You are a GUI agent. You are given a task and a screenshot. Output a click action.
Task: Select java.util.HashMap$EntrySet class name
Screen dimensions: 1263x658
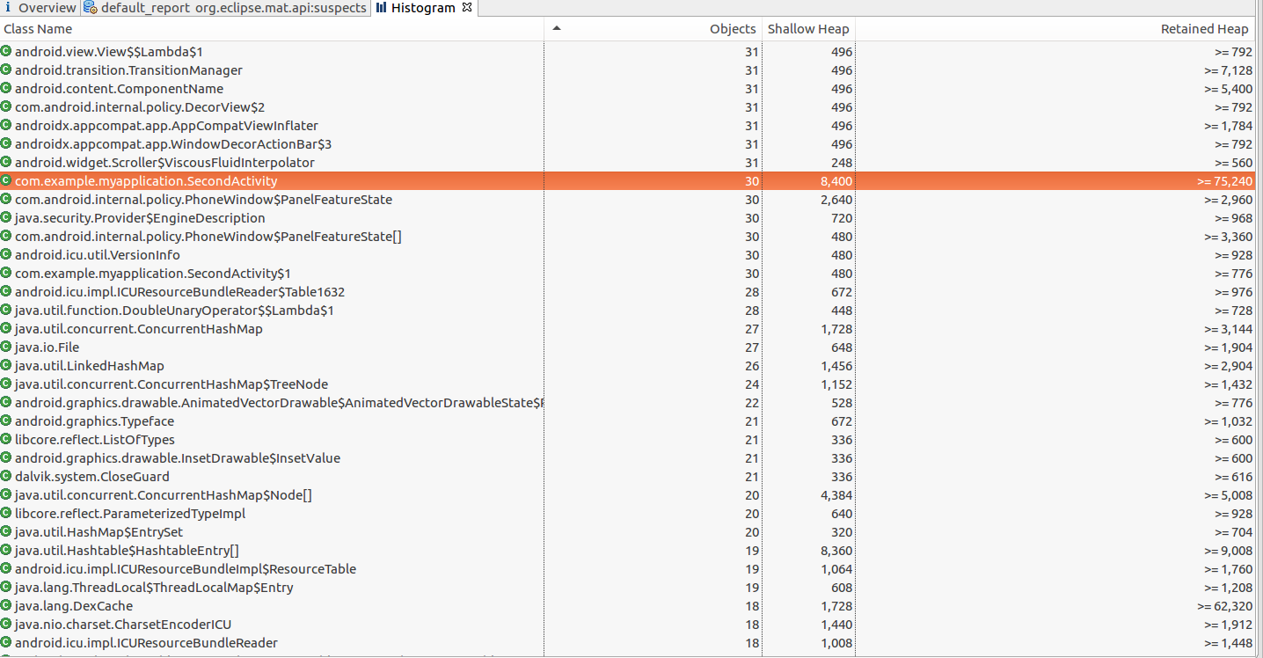[99, 532]
